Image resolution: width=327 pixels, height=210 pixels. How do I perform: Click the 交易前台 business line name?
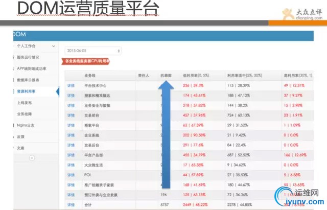[x=91, y=115]
